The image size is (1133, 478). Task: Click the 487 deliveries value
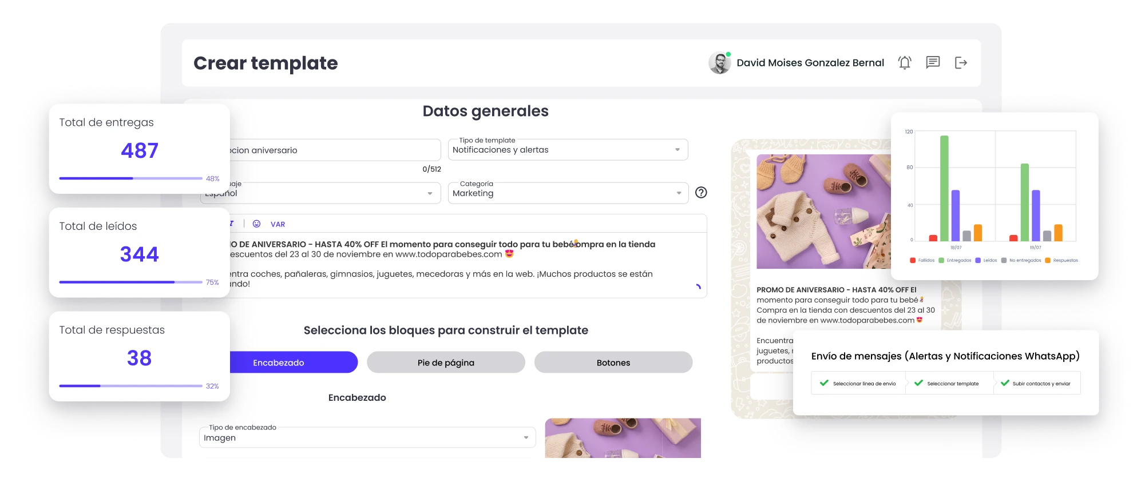click(140, 150)
